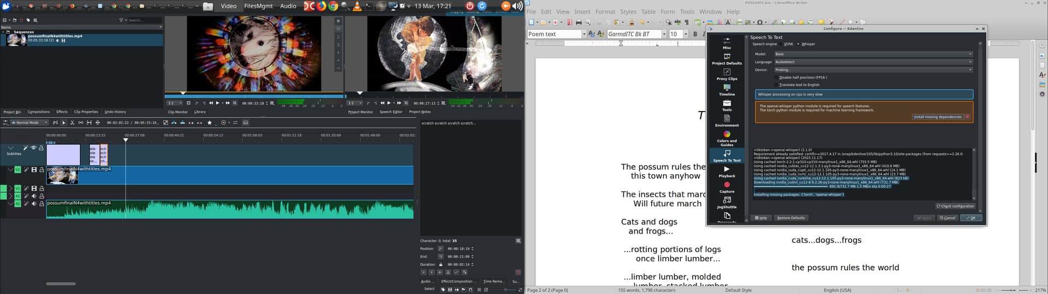Viewport: 1048px width, 294px height.
Task: Click timeline zoom slider in Kdenlive status bar
Action: [x=505, y=290]
